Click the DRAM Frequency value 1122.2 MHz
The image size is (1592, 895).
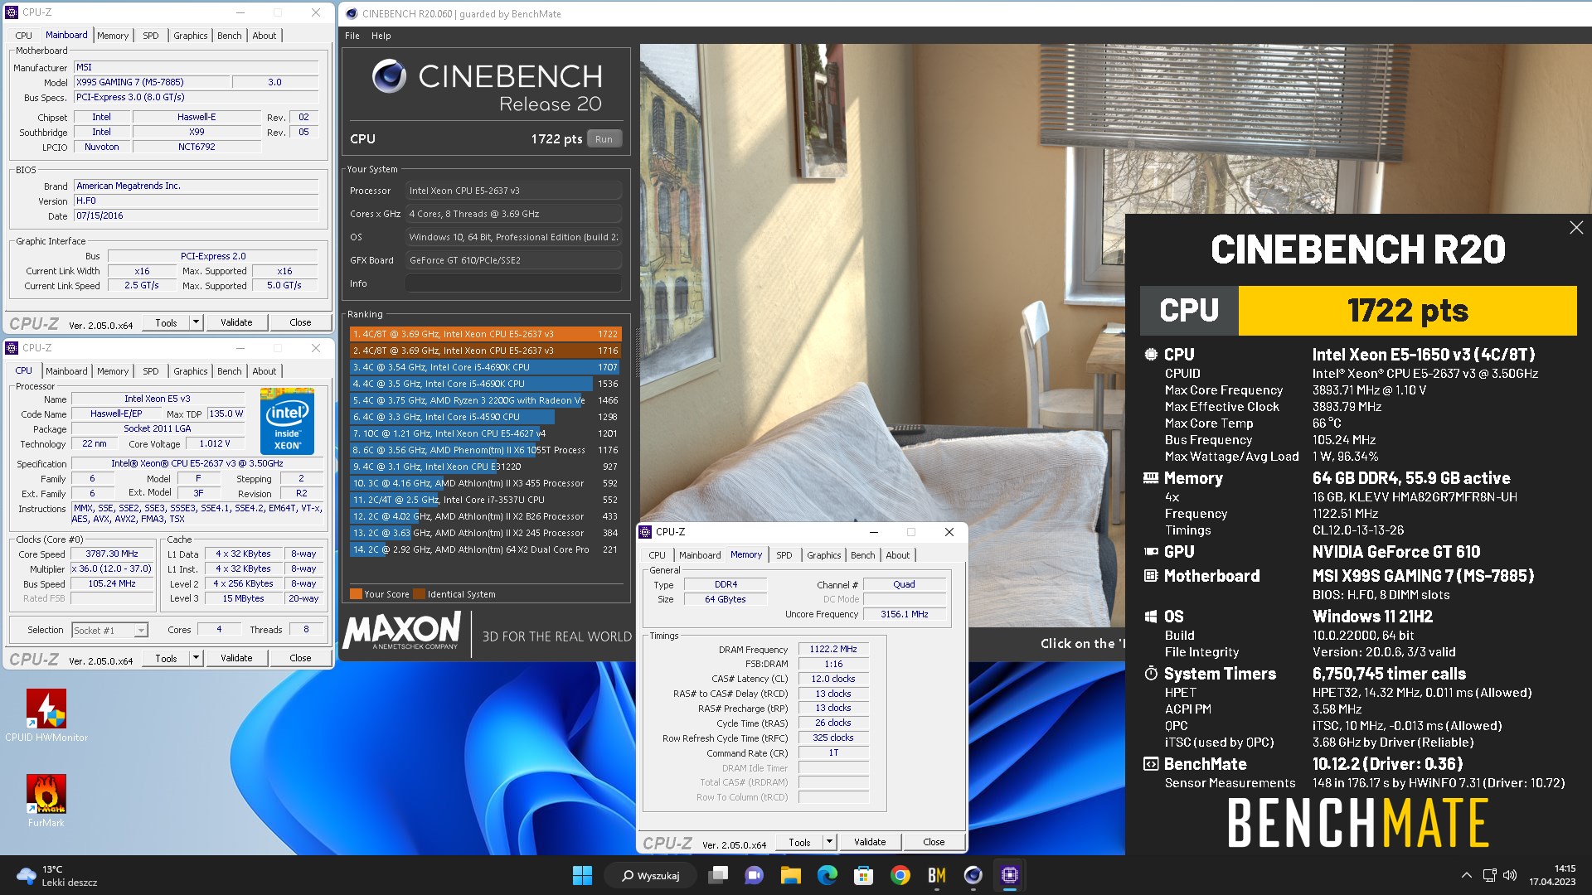tap(833, 649)
